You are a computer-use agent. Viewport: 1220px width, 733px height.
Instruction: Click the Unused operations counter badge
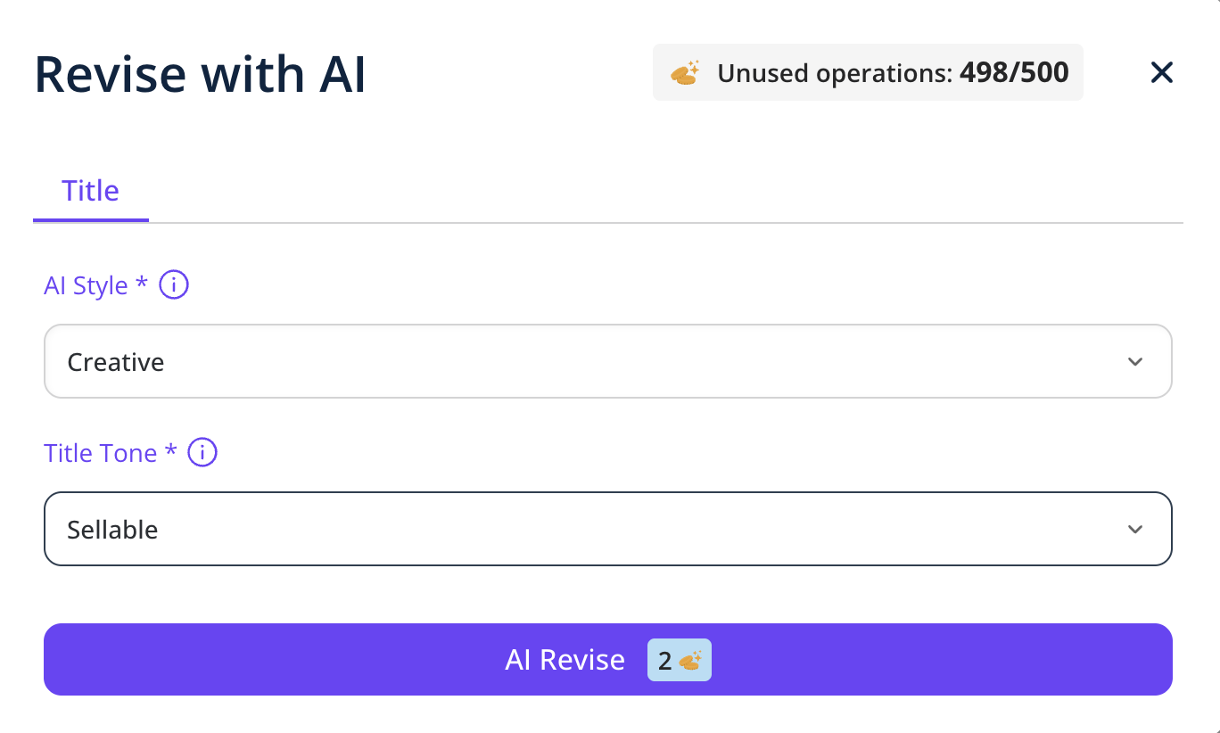tap(867, 72)
